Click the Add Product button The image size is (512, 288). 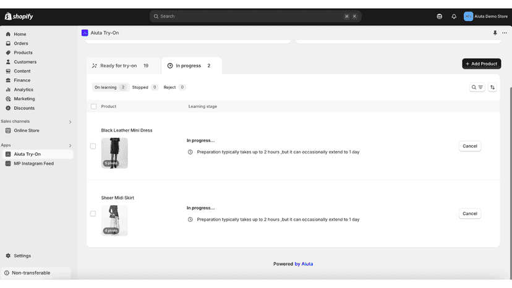tap(481, 64)
